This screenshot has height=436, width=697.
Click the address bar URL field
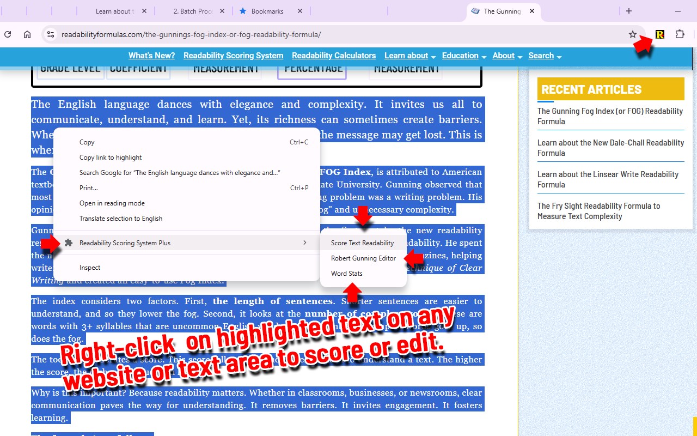[343, 34]
